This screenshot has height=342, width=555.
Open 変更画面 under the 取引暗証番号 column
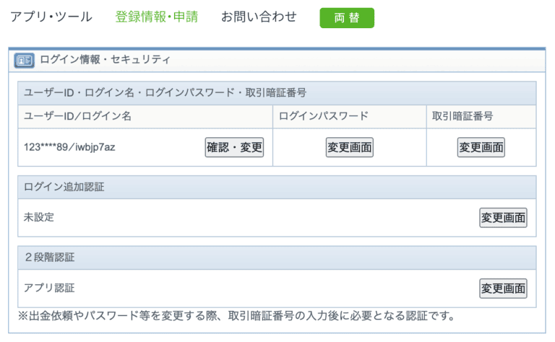[481, 148]
